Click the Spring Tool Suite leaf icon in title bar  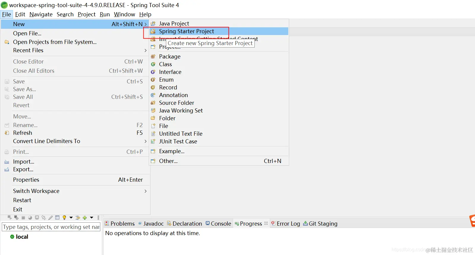click(4, 5)
